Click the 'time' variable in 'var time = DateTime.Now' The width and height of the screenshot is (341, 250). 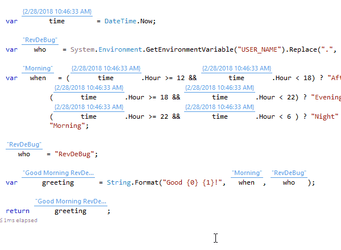coord(57,21)
